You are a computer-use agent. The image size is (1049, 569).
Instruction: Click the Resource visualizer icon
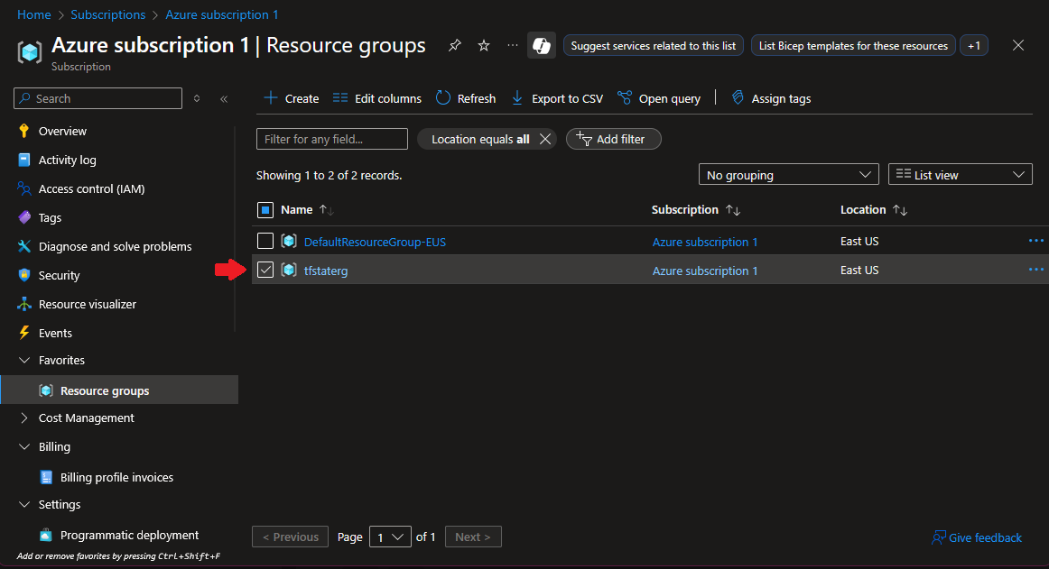point(24,304)
